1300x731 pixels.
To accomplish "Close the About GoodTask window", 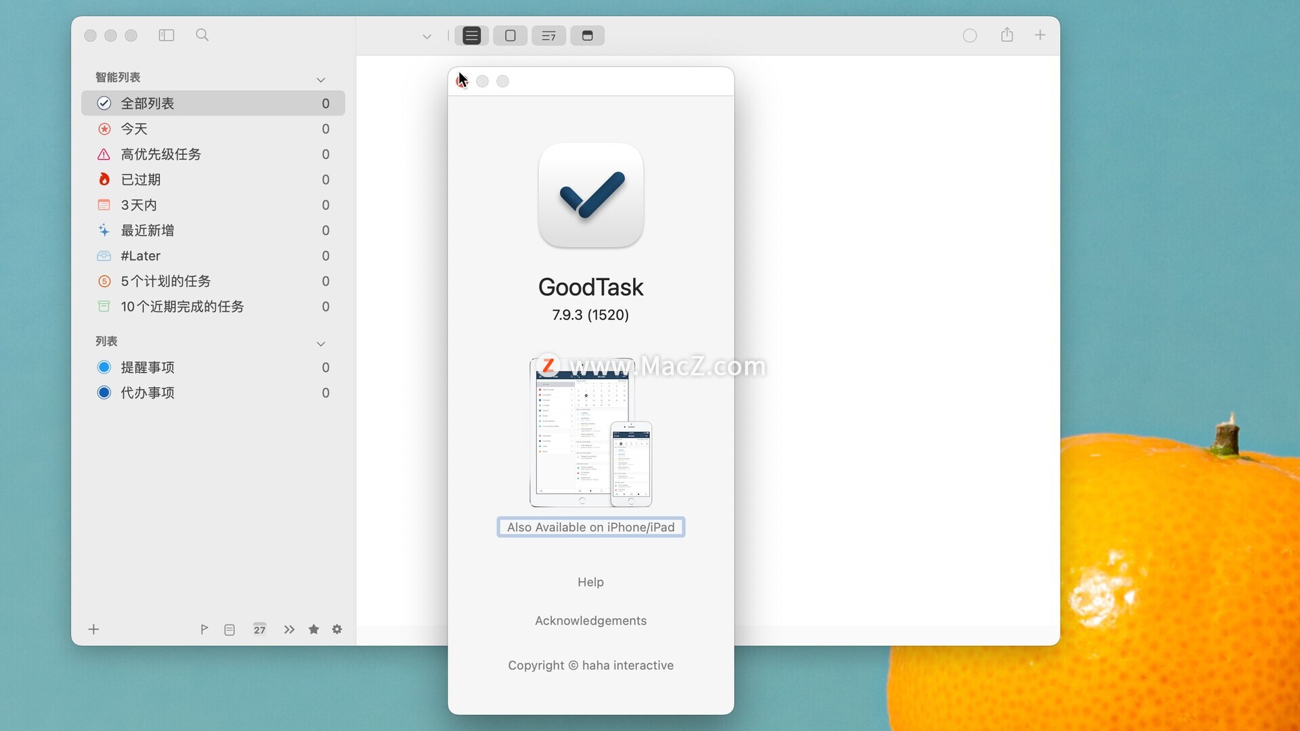I will pyautogui.click(x=462, y=81).
